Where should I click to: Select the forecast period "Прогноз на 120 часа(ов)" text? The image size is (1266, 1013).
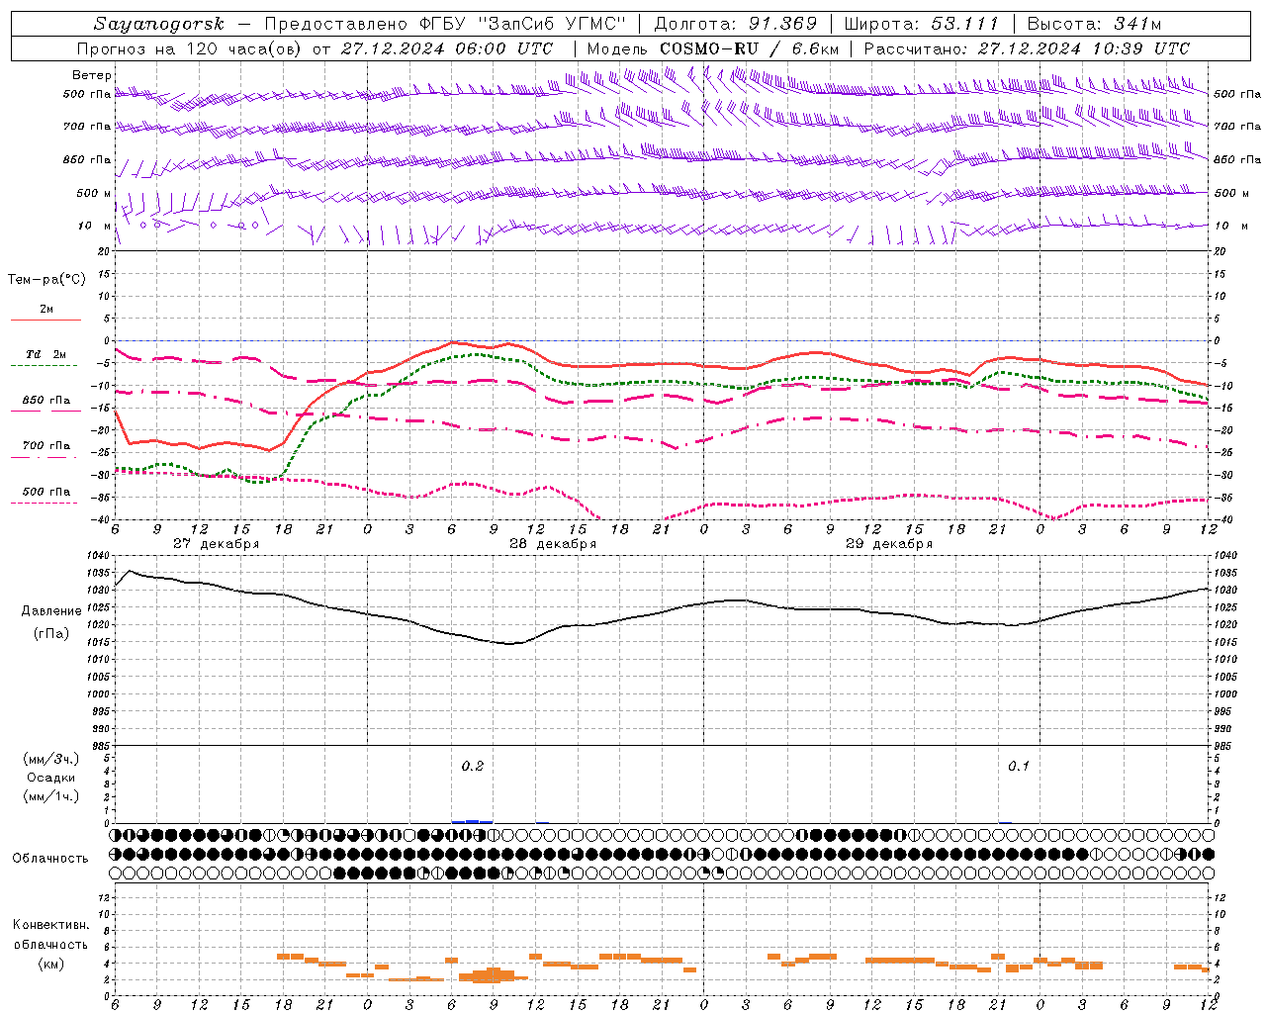point(191,48)
